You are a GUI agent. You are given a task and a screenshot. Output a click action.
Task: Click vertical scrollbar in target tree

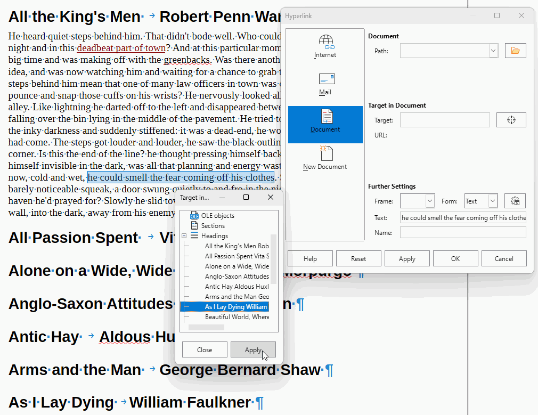(x=273, y=259)
